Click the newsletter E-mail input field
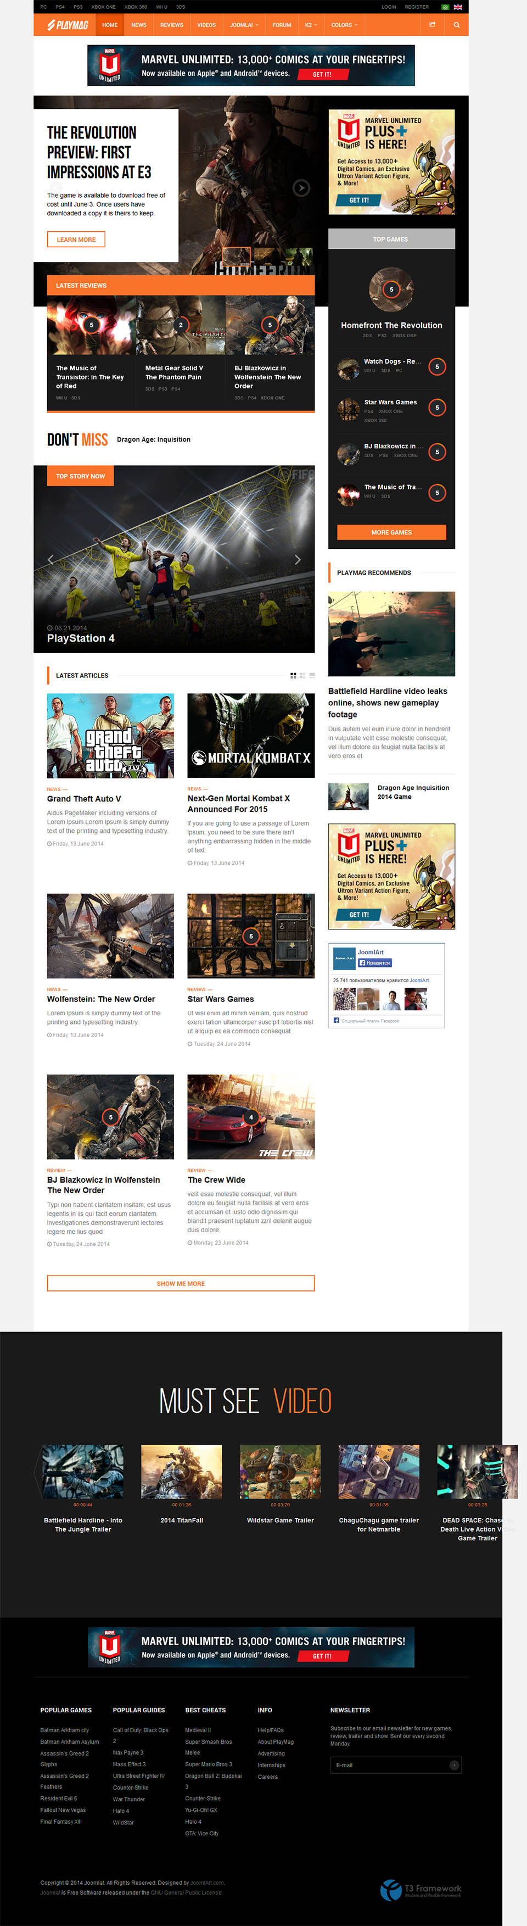 click(389, 1764)
